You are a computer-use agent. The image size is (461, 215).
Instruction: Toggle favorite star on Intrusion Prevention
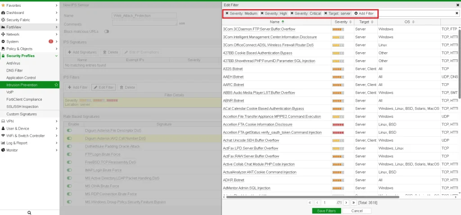tap(56, 85)
